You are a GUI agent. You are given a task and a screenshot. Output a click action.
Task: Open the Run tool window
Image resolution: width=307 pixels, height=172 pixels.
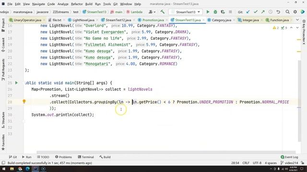tap(27, 157)
